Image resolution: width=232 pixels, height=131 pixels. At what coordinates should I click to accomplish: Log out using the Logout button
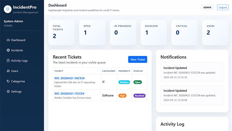click(223, 8)
